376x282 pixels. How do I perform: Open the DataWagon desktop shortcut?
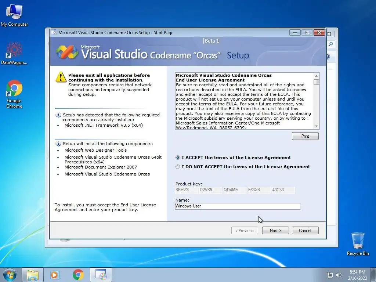pos(14,53)
